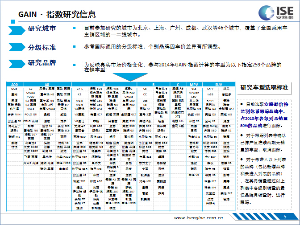Select the 奔驰 E级 cell
Image resolution: width=300 pixels, height=225 pixels.
coord(178,101)
